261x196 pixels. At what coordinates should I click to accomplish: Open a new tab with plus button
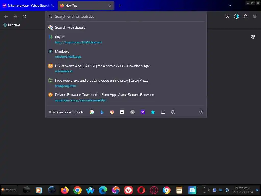tap(120, 6)
